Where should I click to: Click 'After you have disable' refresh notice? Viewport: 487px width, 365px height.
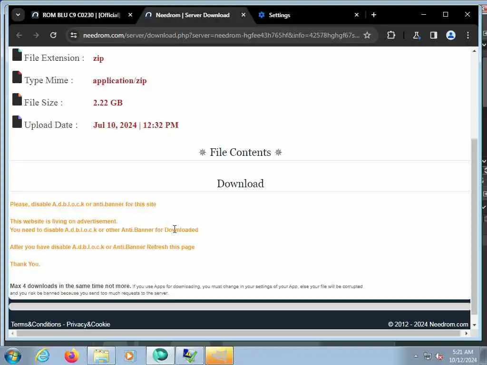102,247
